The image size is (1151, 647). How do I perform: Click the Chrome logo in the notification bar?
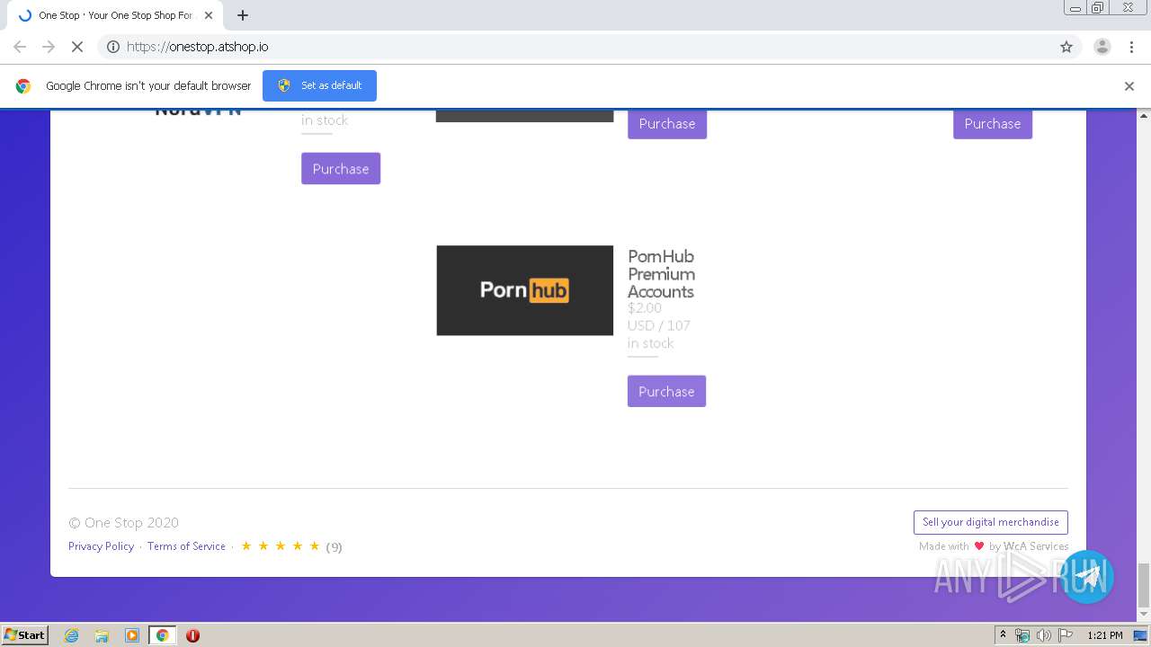23,86
